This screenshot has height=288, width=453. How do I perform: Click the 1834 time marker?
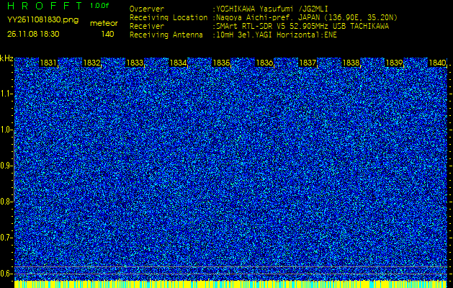click(178, 63)
